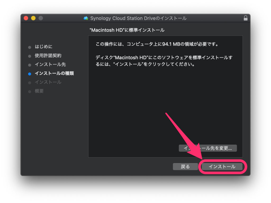Image resolution: width=271 pixels, height=203 pixels.
Task: Click the bullet next to はじめに
Action: pyautogui.click(x=30, y=47)
